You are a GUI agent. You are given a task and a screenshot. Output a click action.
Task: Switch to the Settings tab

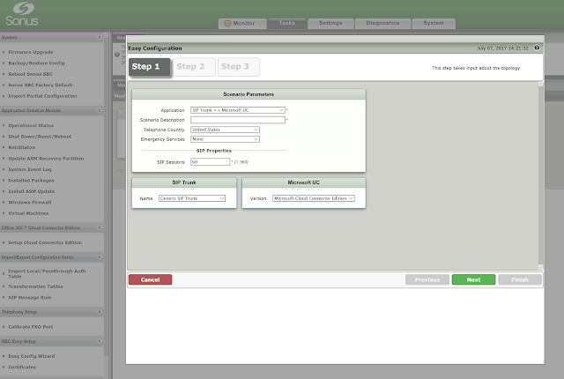pyautogui.click(x=330, y=23)
